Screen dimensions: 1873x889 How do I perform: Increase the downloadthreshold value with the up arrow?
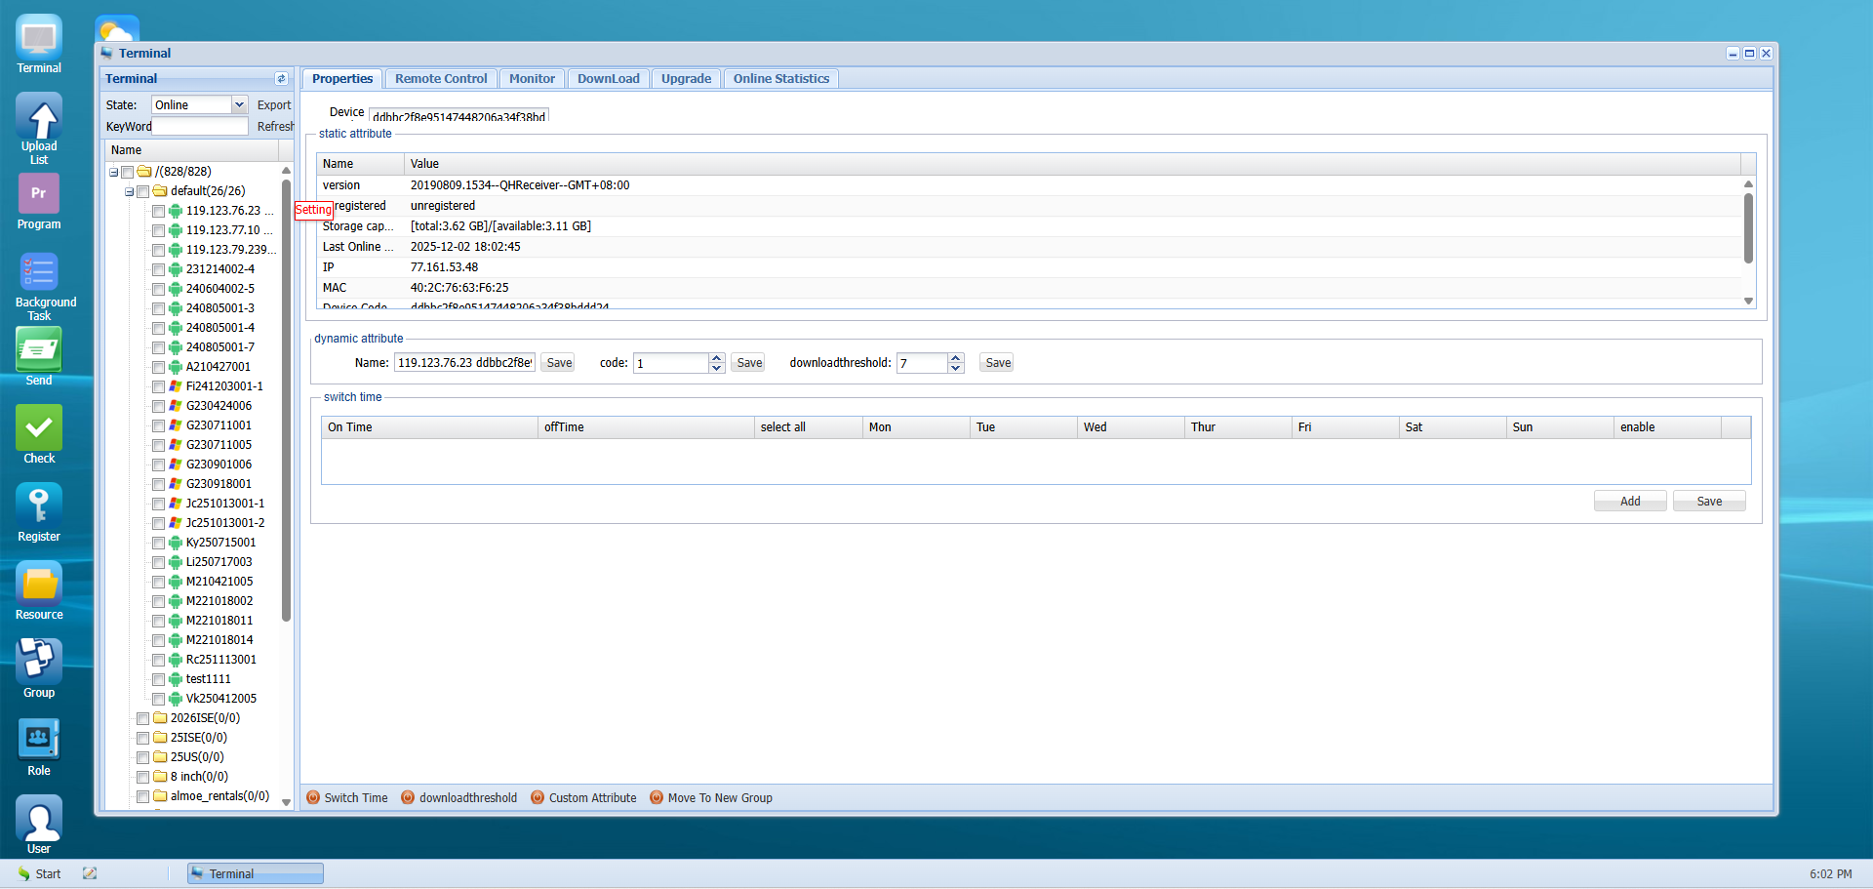(x=955, y=357)
